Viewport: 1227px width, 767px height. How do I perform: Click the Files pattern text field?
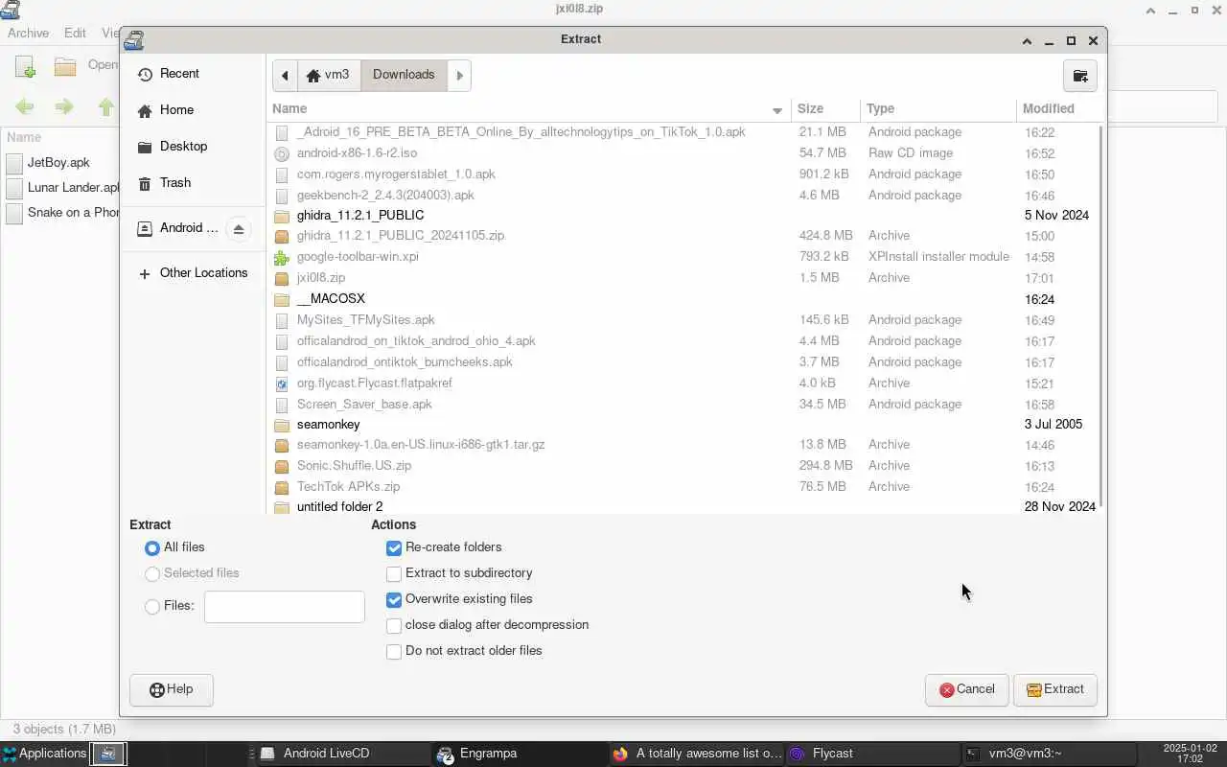[x=285, y=607]
